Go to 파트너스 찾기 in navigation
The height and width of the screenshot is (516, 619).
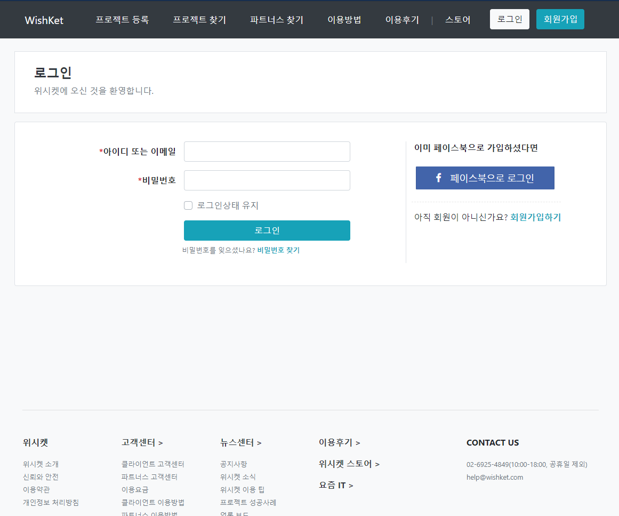click(276, 20)
